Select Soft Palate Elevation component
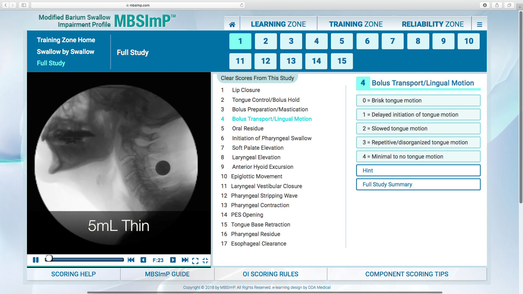The image size is (523, 294). click(x=258, y=148)
